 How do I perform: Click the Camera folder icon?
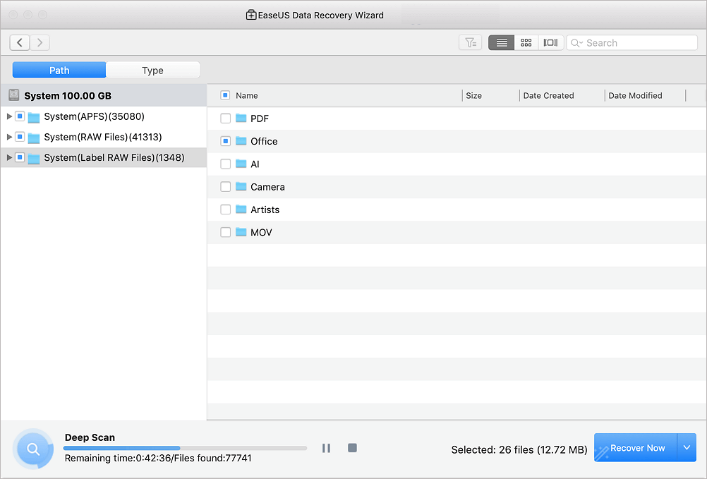241,186
